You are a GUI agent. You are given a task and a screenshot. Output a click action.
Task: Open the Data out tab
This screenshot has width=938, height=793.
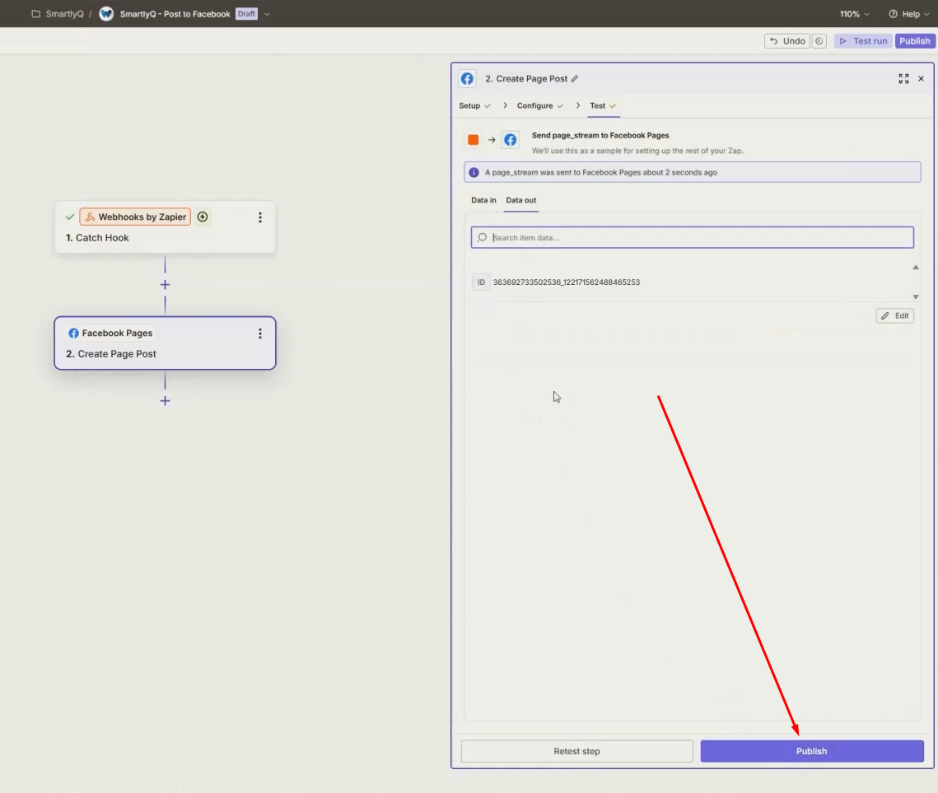click(x=521, y=200)
